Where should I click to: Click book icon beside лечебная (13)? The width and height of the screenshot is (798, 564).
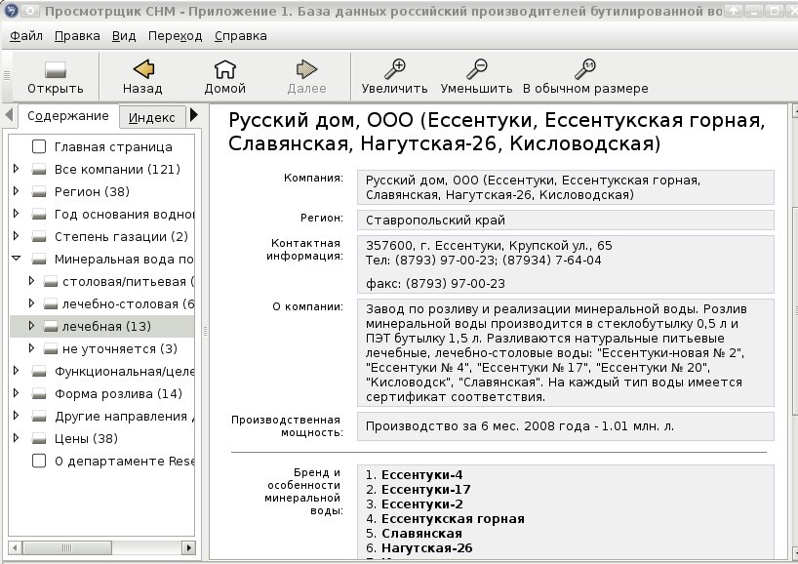coord(51,326)
